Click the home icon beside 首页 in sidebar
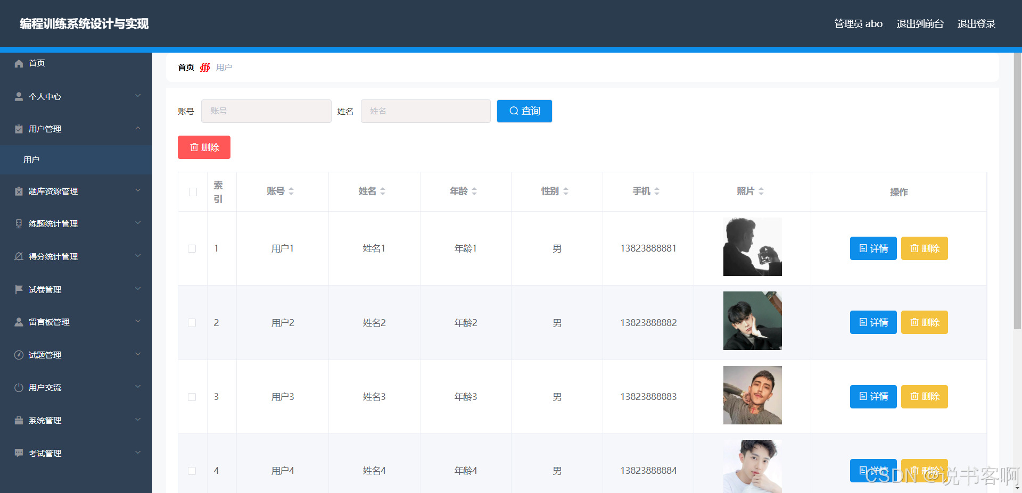 tap(19, 63)
